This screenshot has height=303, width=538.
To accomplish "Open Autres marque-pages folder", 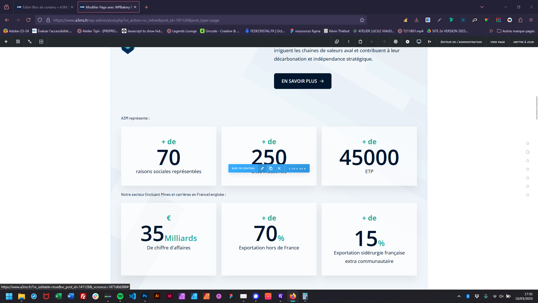I will click(516, 31).
